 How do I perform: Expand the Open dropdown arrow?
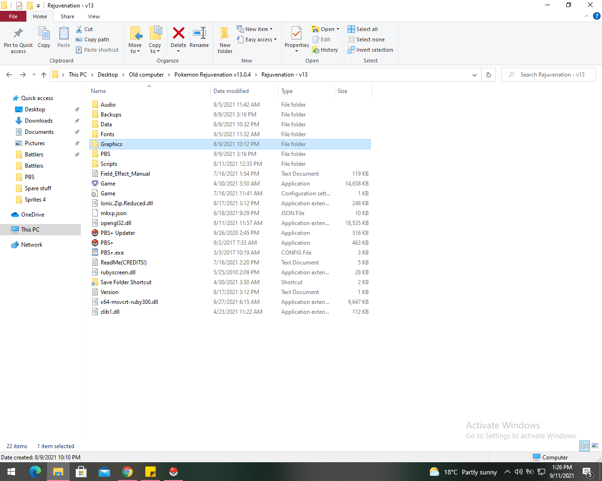[338, 29]
